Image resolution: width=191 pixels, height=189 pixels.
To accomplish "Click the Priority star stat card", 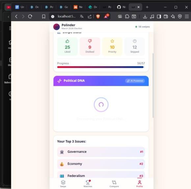I will (x=112, y=47).
